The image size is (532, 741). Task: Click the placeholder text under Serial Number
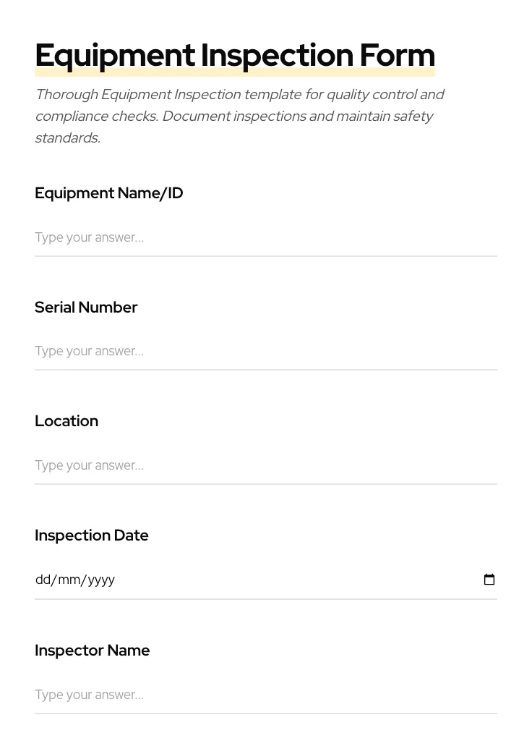(89, 351)
